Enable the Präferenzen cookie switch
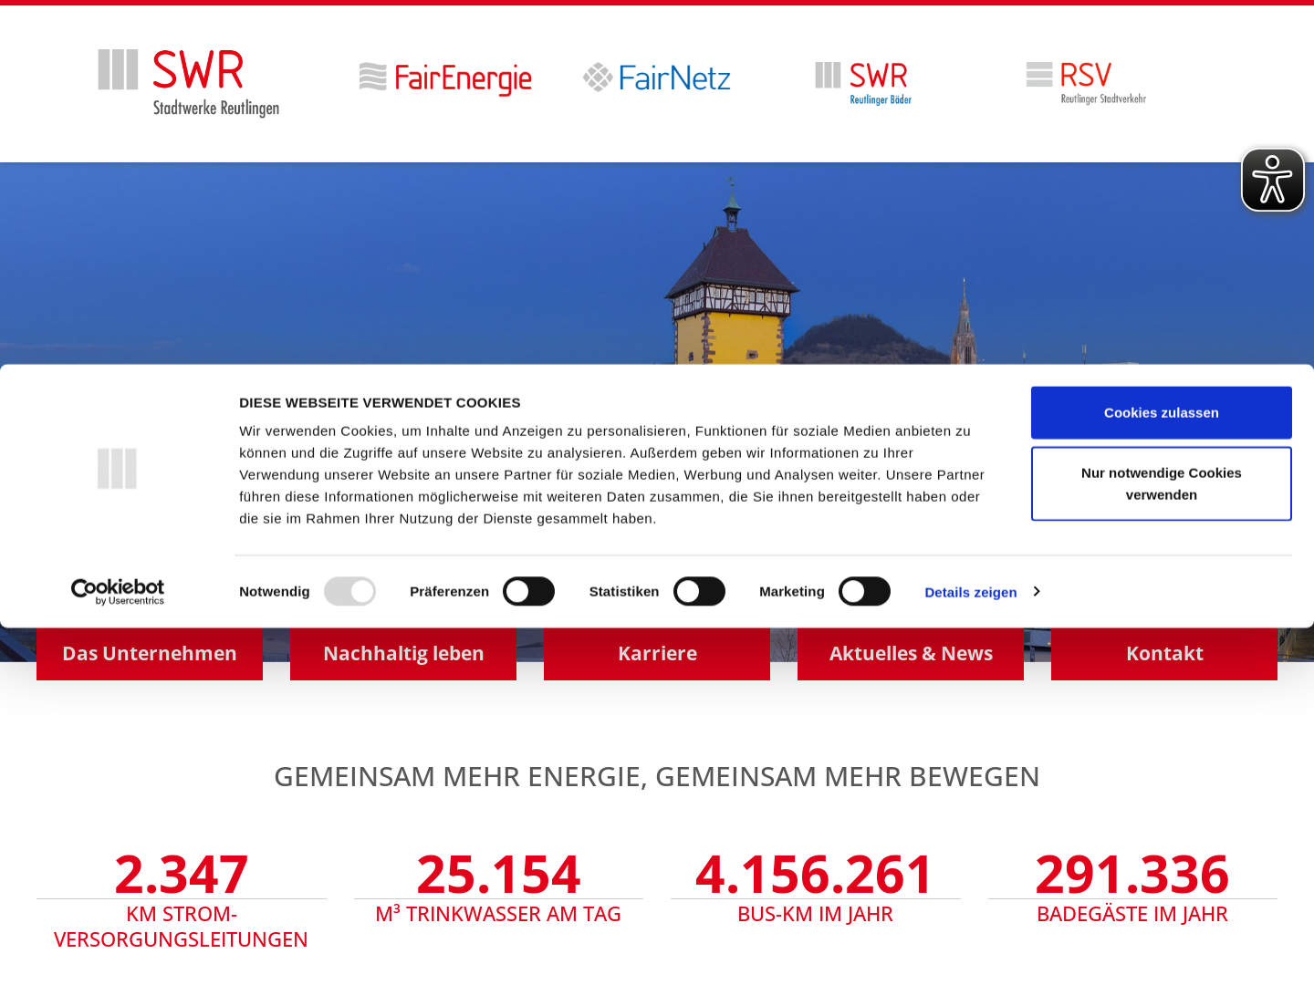The image size is (1314, 985). [529, 592]
